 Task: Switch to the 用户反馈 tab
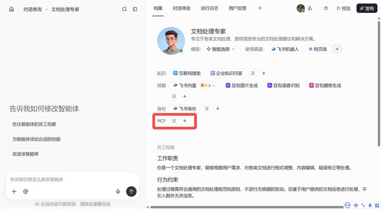(237, 8)
